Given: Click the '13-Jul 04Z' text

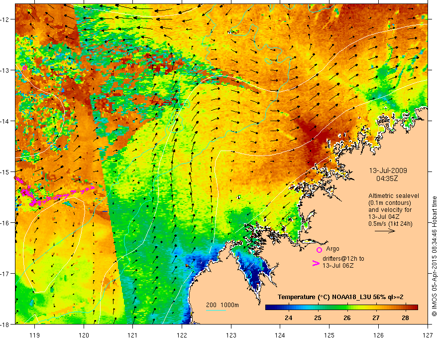Looking at the screenshot, I should [384, 216].
